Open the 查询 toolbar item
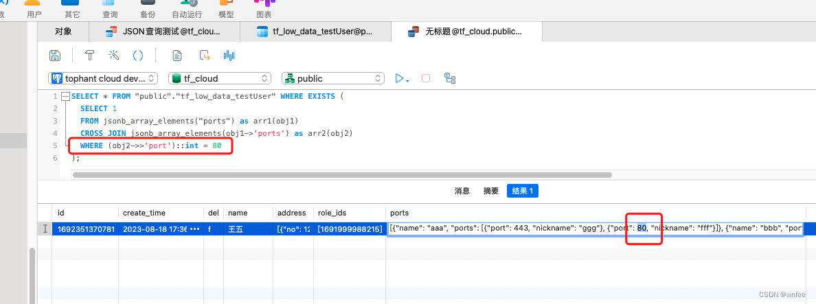The image size is (816, 304). (110, 10)
